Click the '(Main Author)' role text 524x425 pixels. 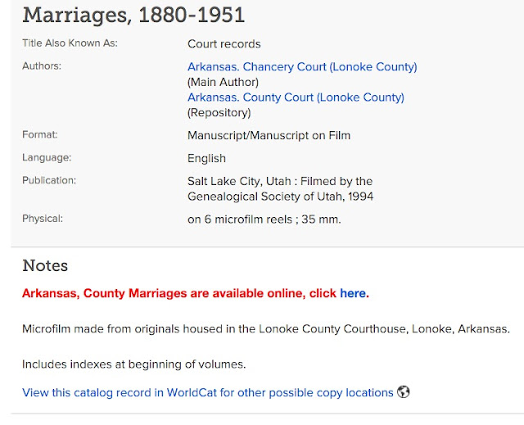point(223,82)
